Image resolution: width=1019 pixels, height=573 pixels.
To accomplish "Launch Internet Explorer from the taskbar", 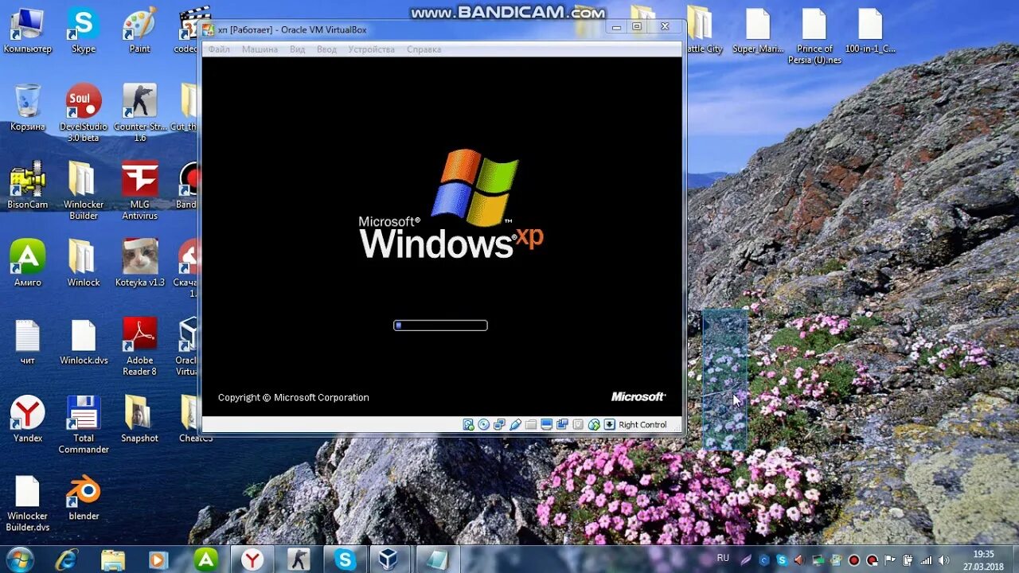I will (67, 559).
